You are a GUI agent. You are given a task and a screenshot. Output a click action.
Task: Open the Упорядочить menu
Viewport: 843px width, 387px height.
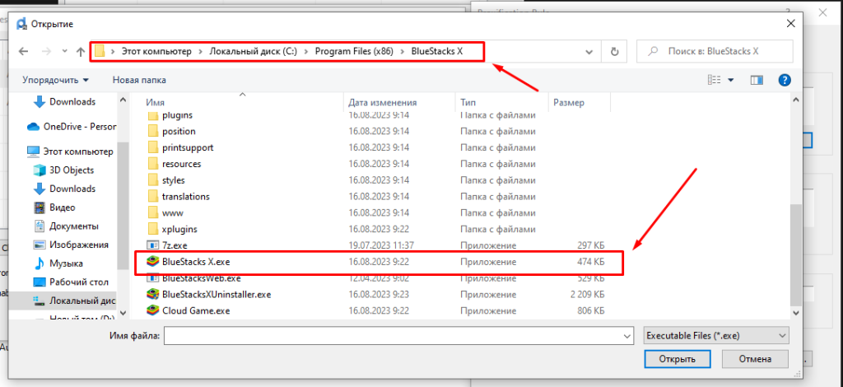tap(55, 80)
